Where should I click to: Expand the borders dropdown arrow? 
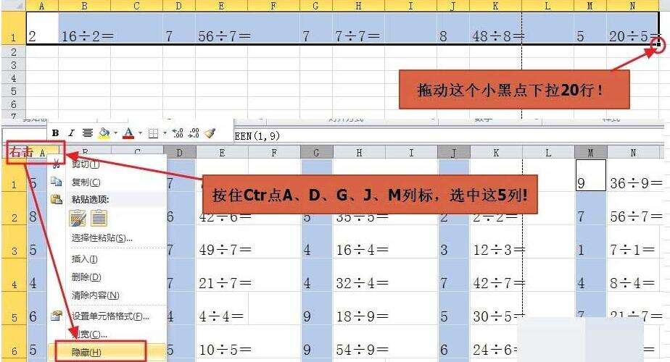click(165, 133)
